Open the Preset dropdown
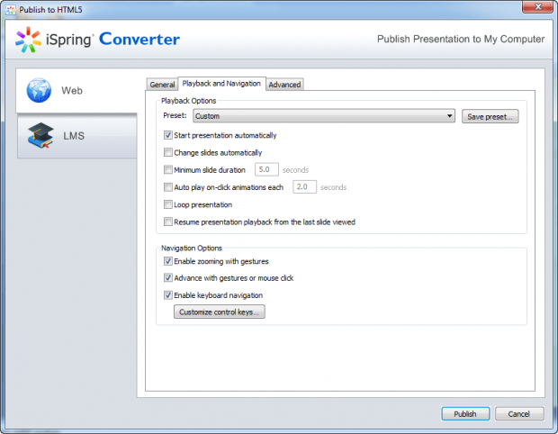 click(x=324, y=116)
